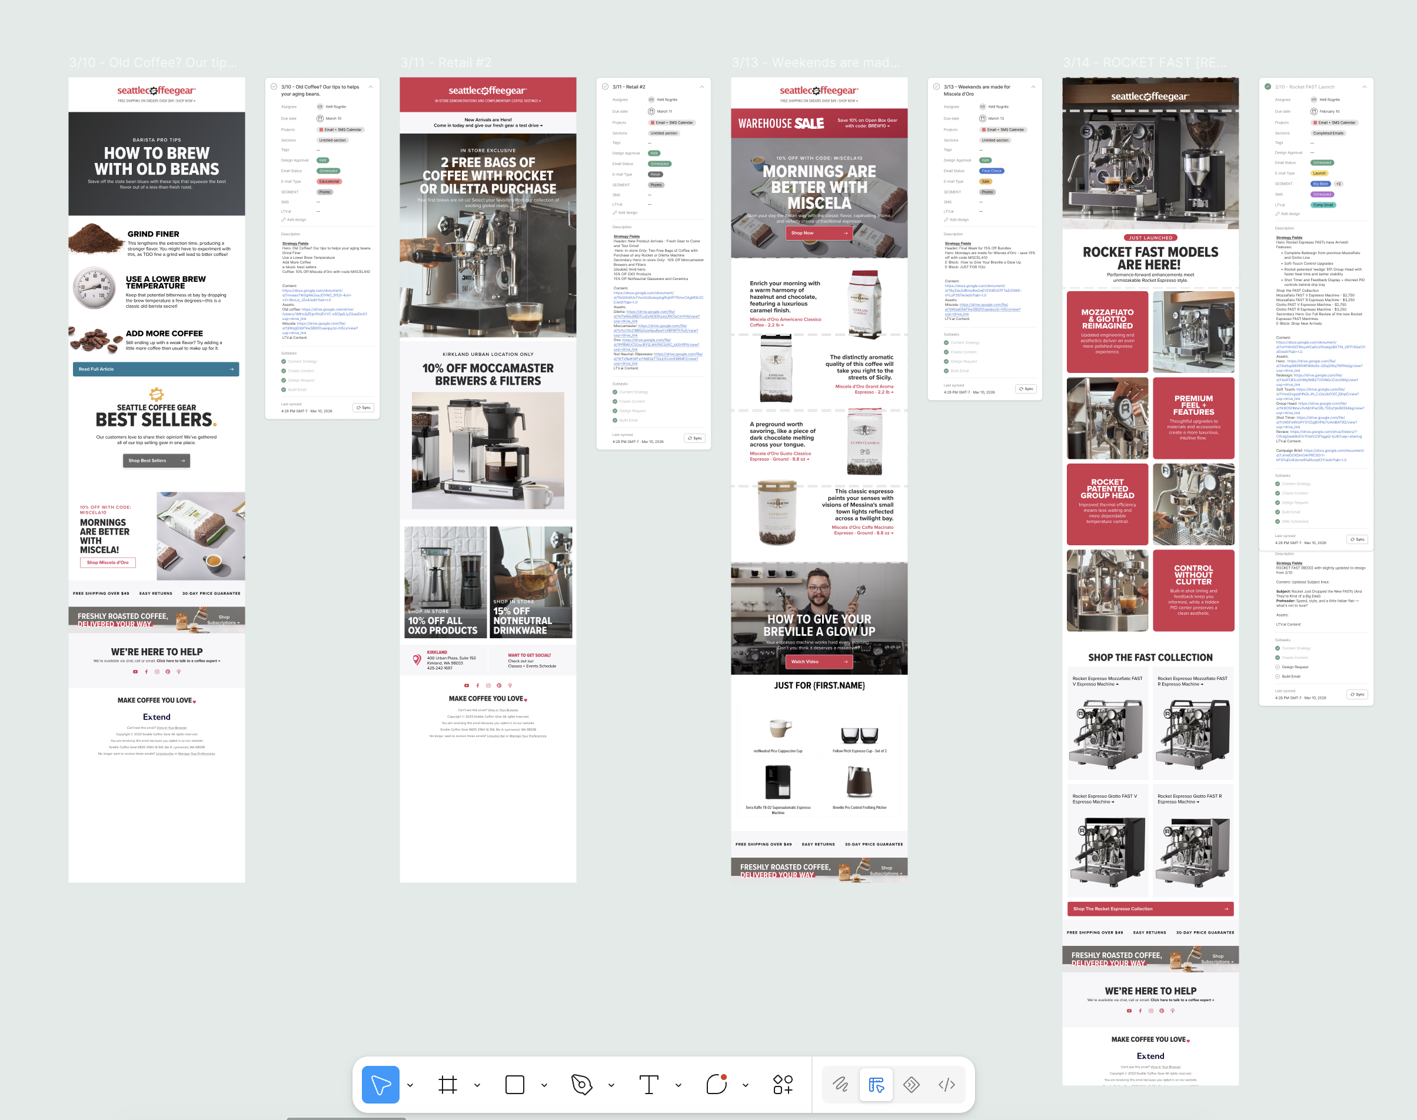Toggle complete on 2/10 Rocket FAST Launch card
1417x1120 pixels.
click(1268, 86)
